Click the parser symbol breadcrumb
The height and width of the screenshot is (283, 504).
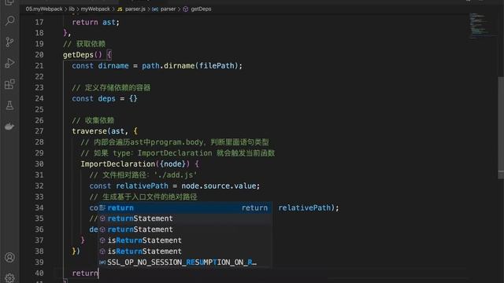tap(165, 9)
